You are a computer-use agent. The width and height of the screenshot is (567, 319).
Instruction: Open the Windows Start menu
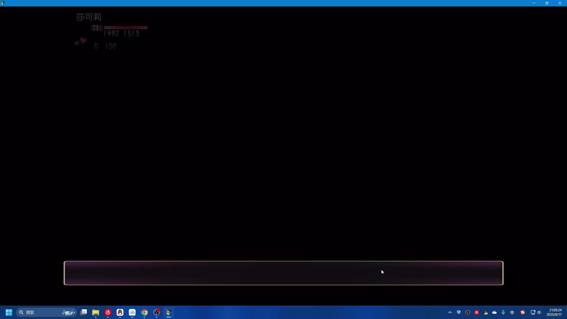click(9, 312)
